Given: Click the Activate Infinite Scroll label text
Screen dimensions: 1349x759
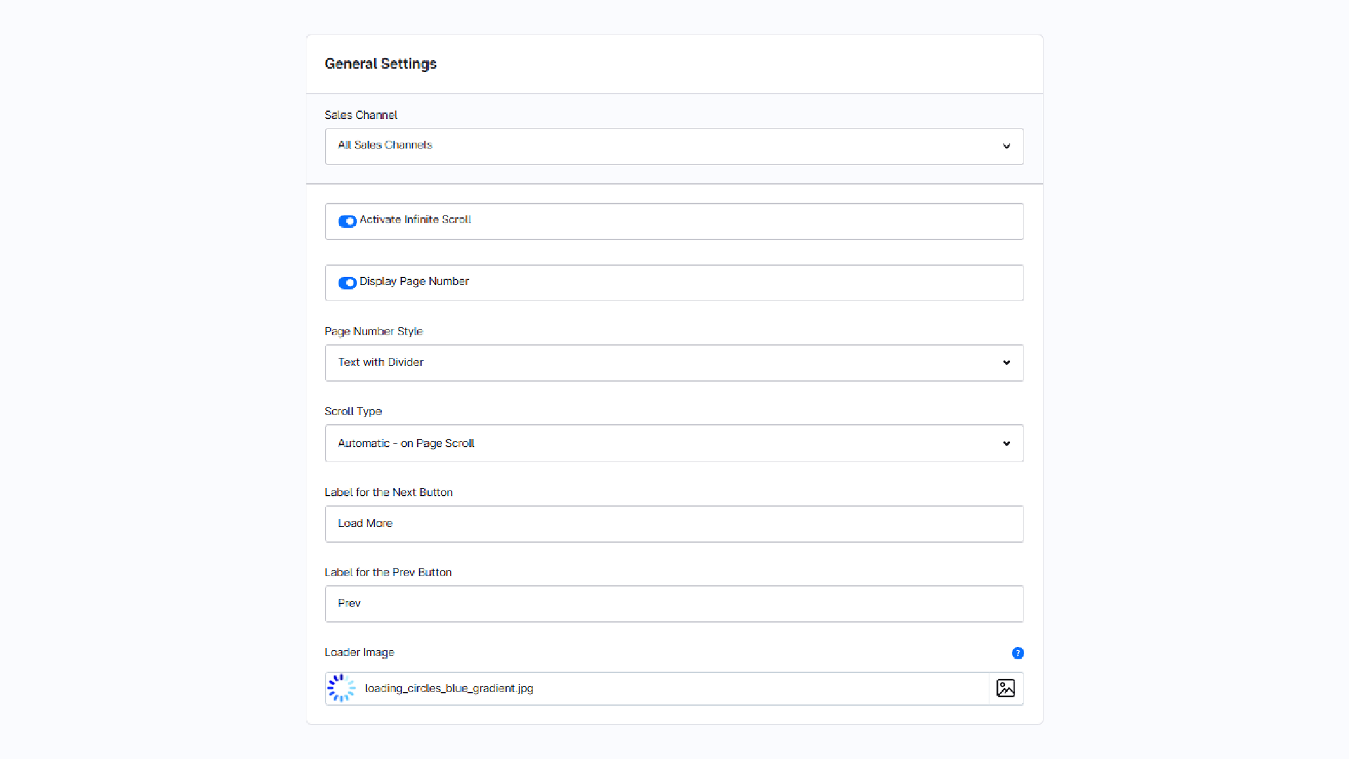Looking at the screenshot, I should click(415, 220).
